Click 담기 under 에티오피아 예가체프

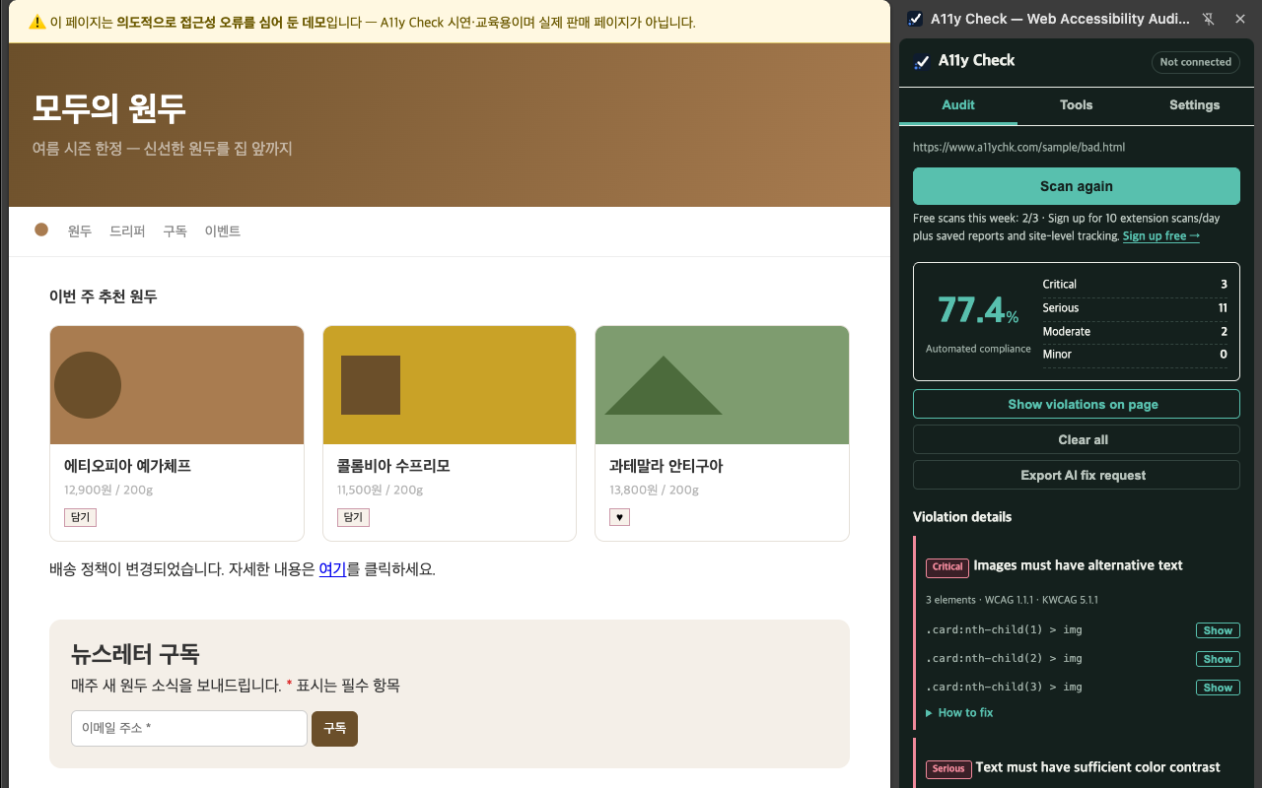click(x=80, y=517)
